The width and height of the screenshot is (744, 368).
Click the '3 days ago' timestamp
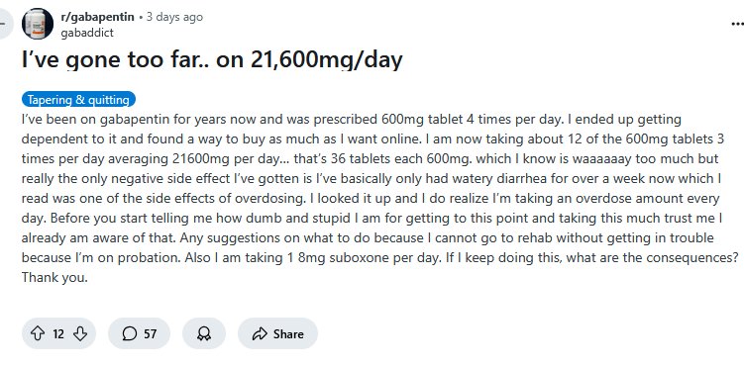[174, 17]
